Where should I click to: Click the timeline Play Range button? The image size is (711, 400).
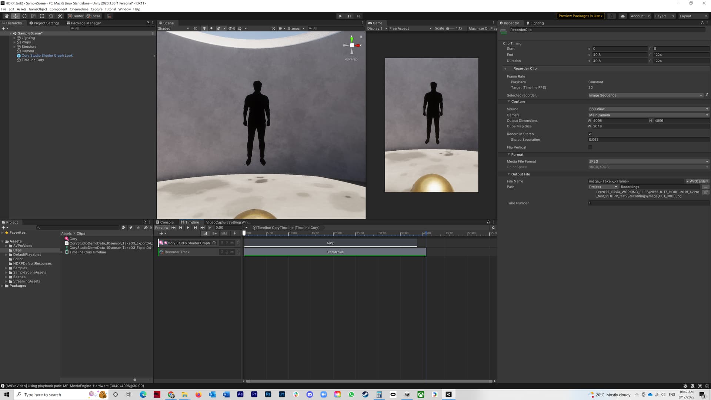pos(210,228)
